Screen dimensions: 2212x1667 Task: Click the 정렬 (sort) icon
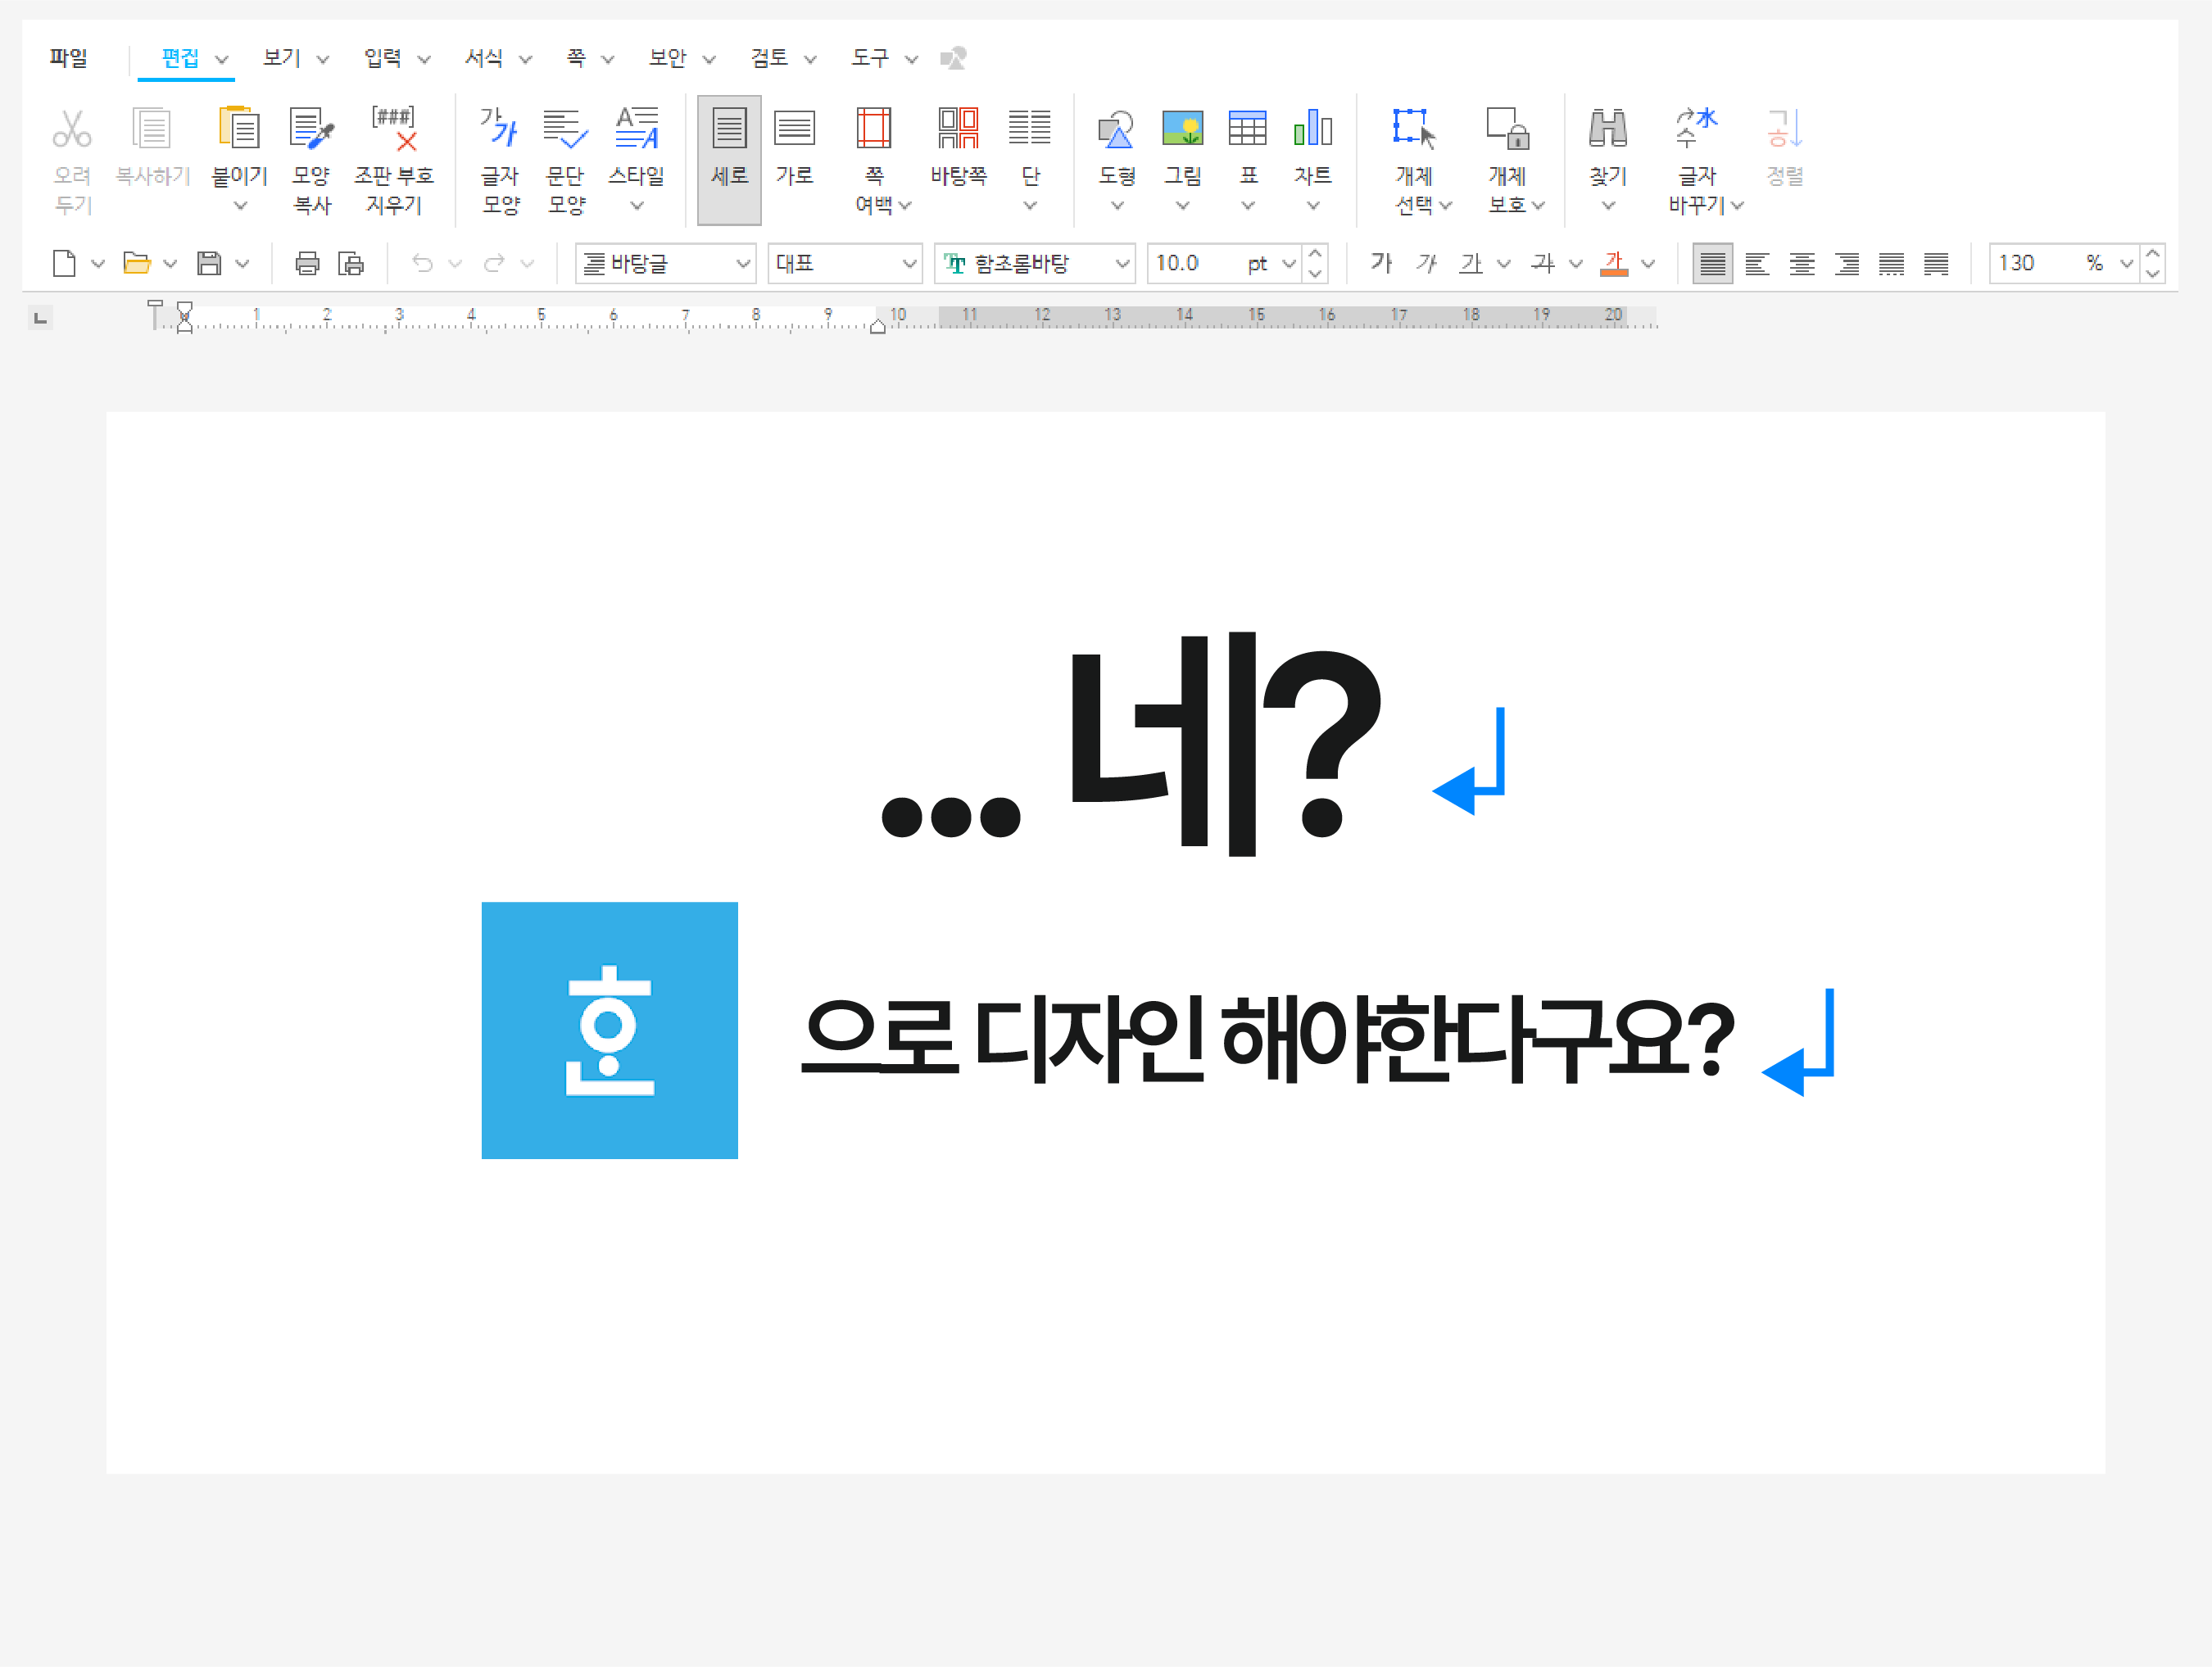point(1784,128)
